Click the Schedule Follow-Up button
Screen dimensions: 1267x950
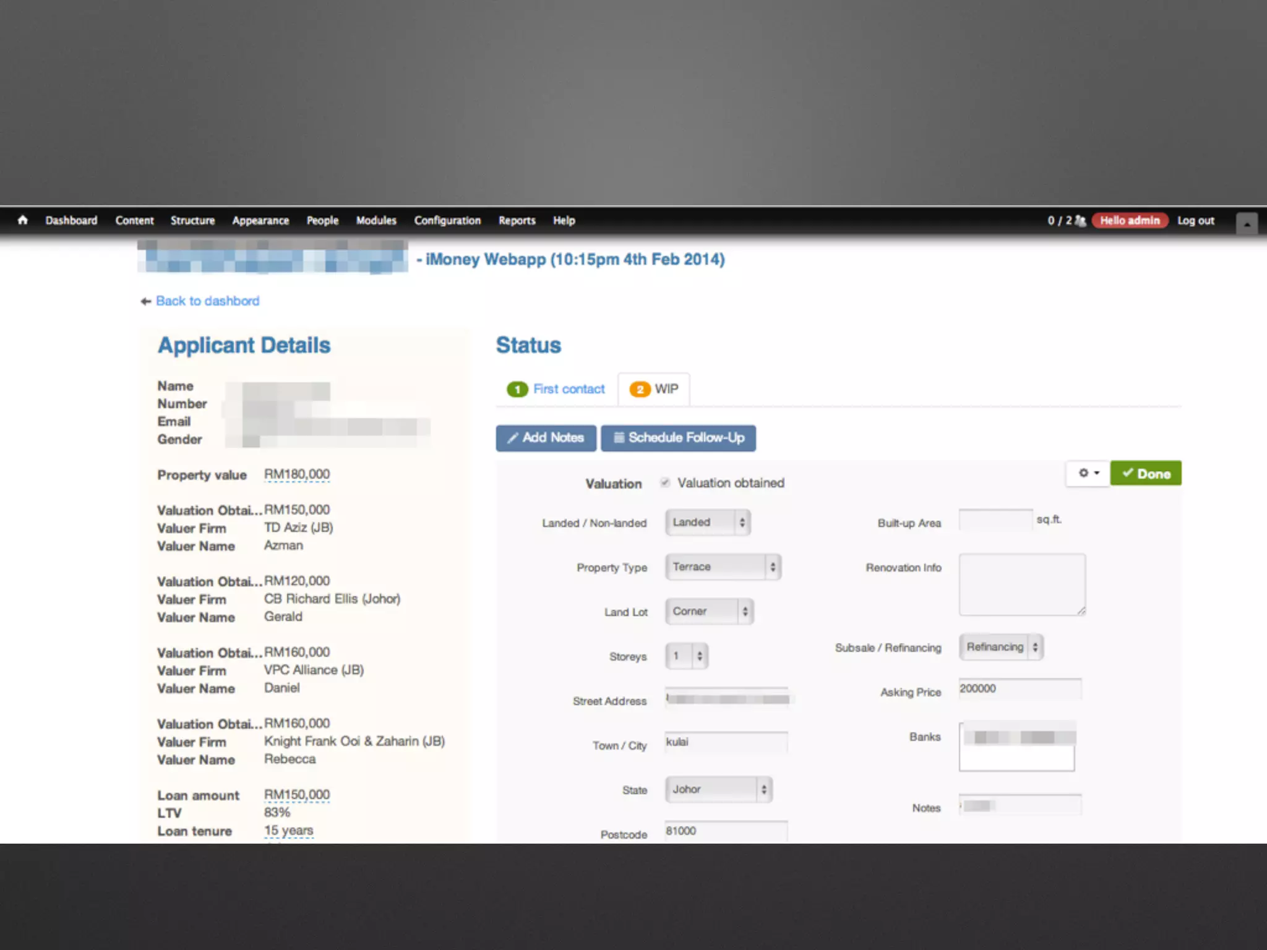click(x=678, y=438)
